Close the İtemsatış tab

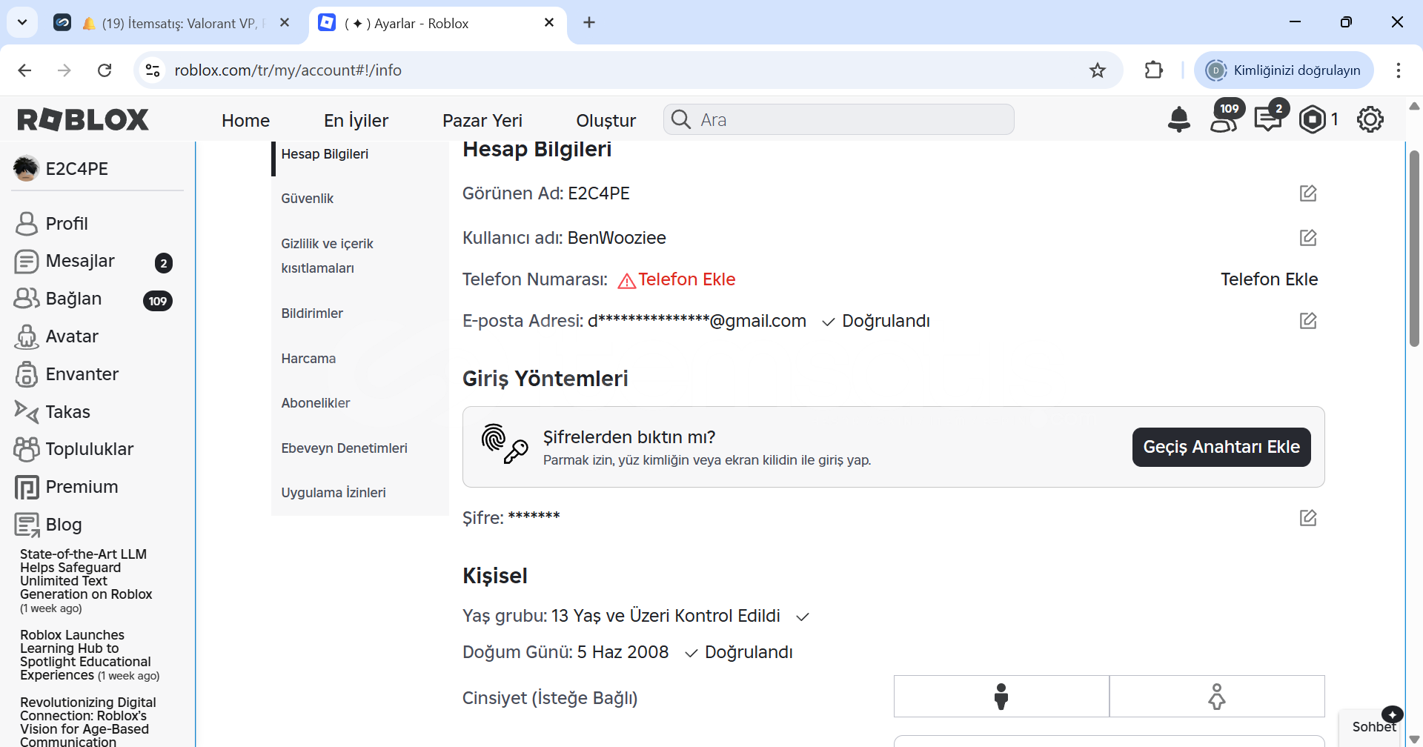[285, 23]
